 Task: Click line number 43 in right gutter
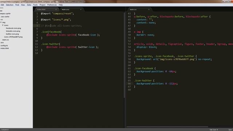[x=129, y=13]
